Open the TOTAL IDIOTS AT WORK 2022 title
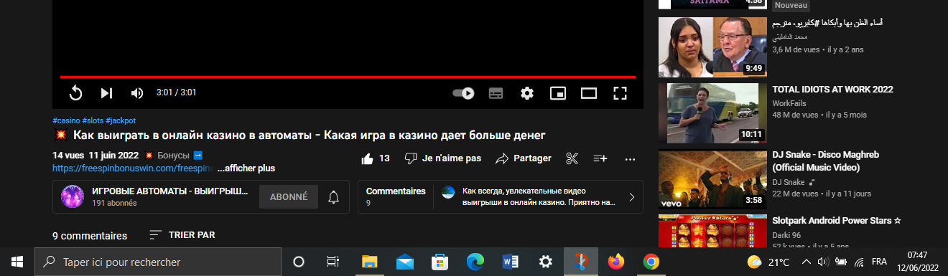 pyautogui.click(x=832, y=90)
